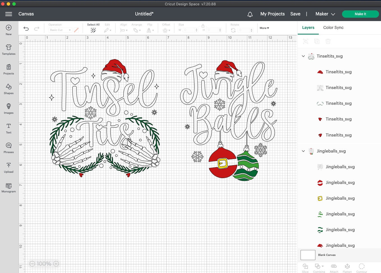
Task: Open the hamburger menu
Action: tap(8, 14)
